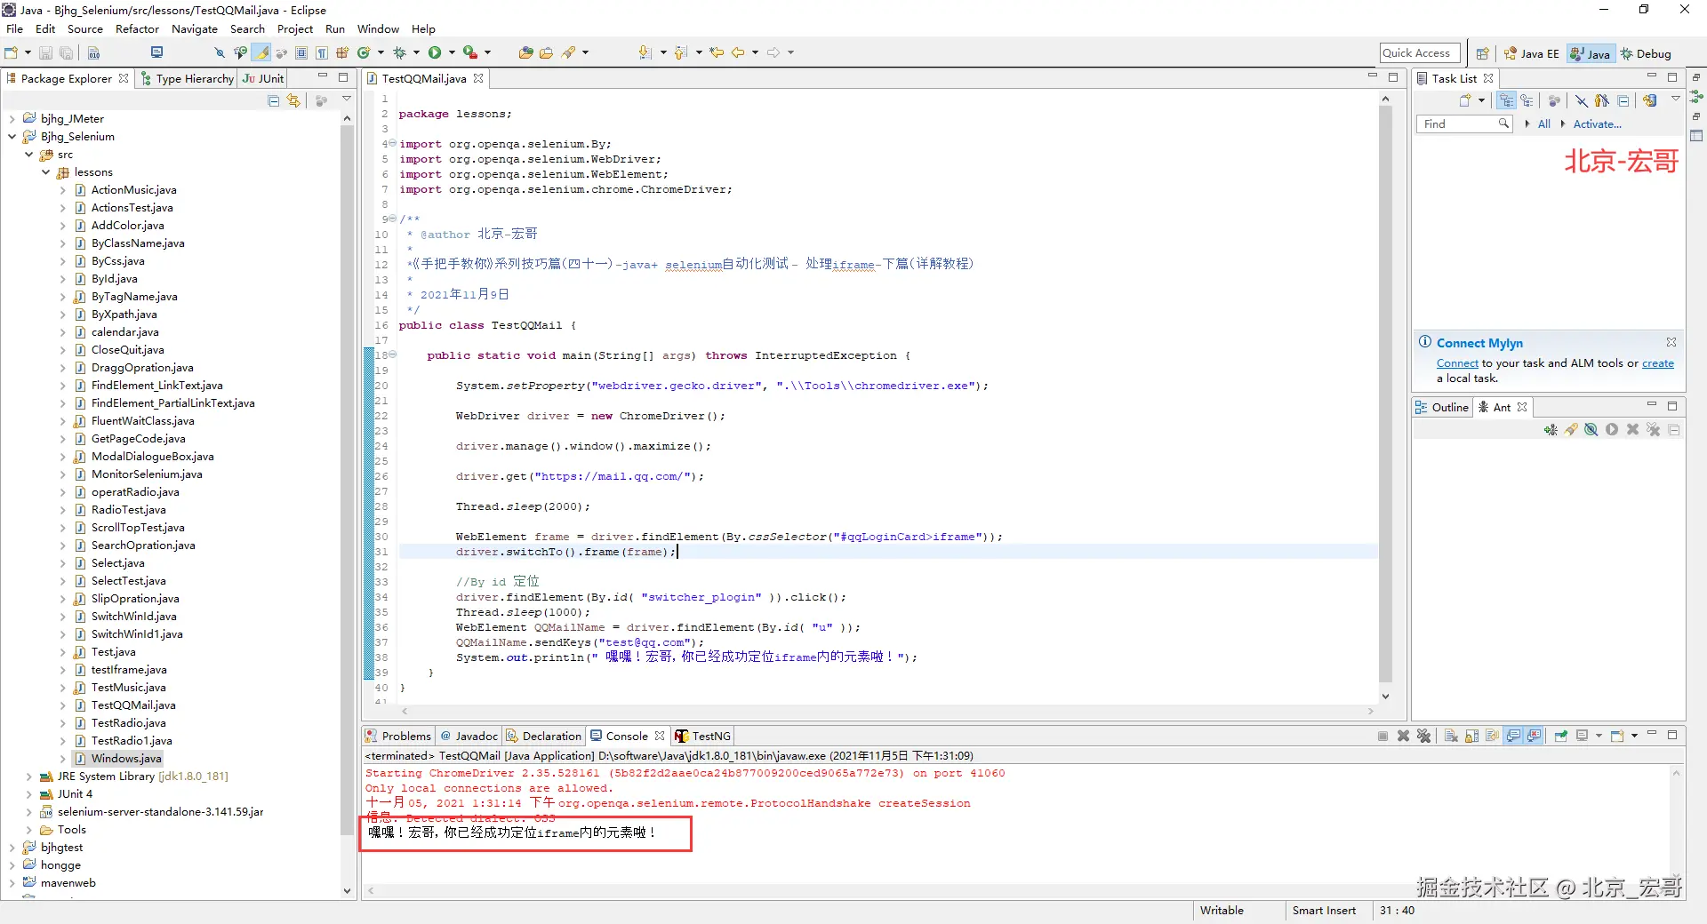Switch to the Java EE perspective
1707x924 pixels.
(1531, 54)
